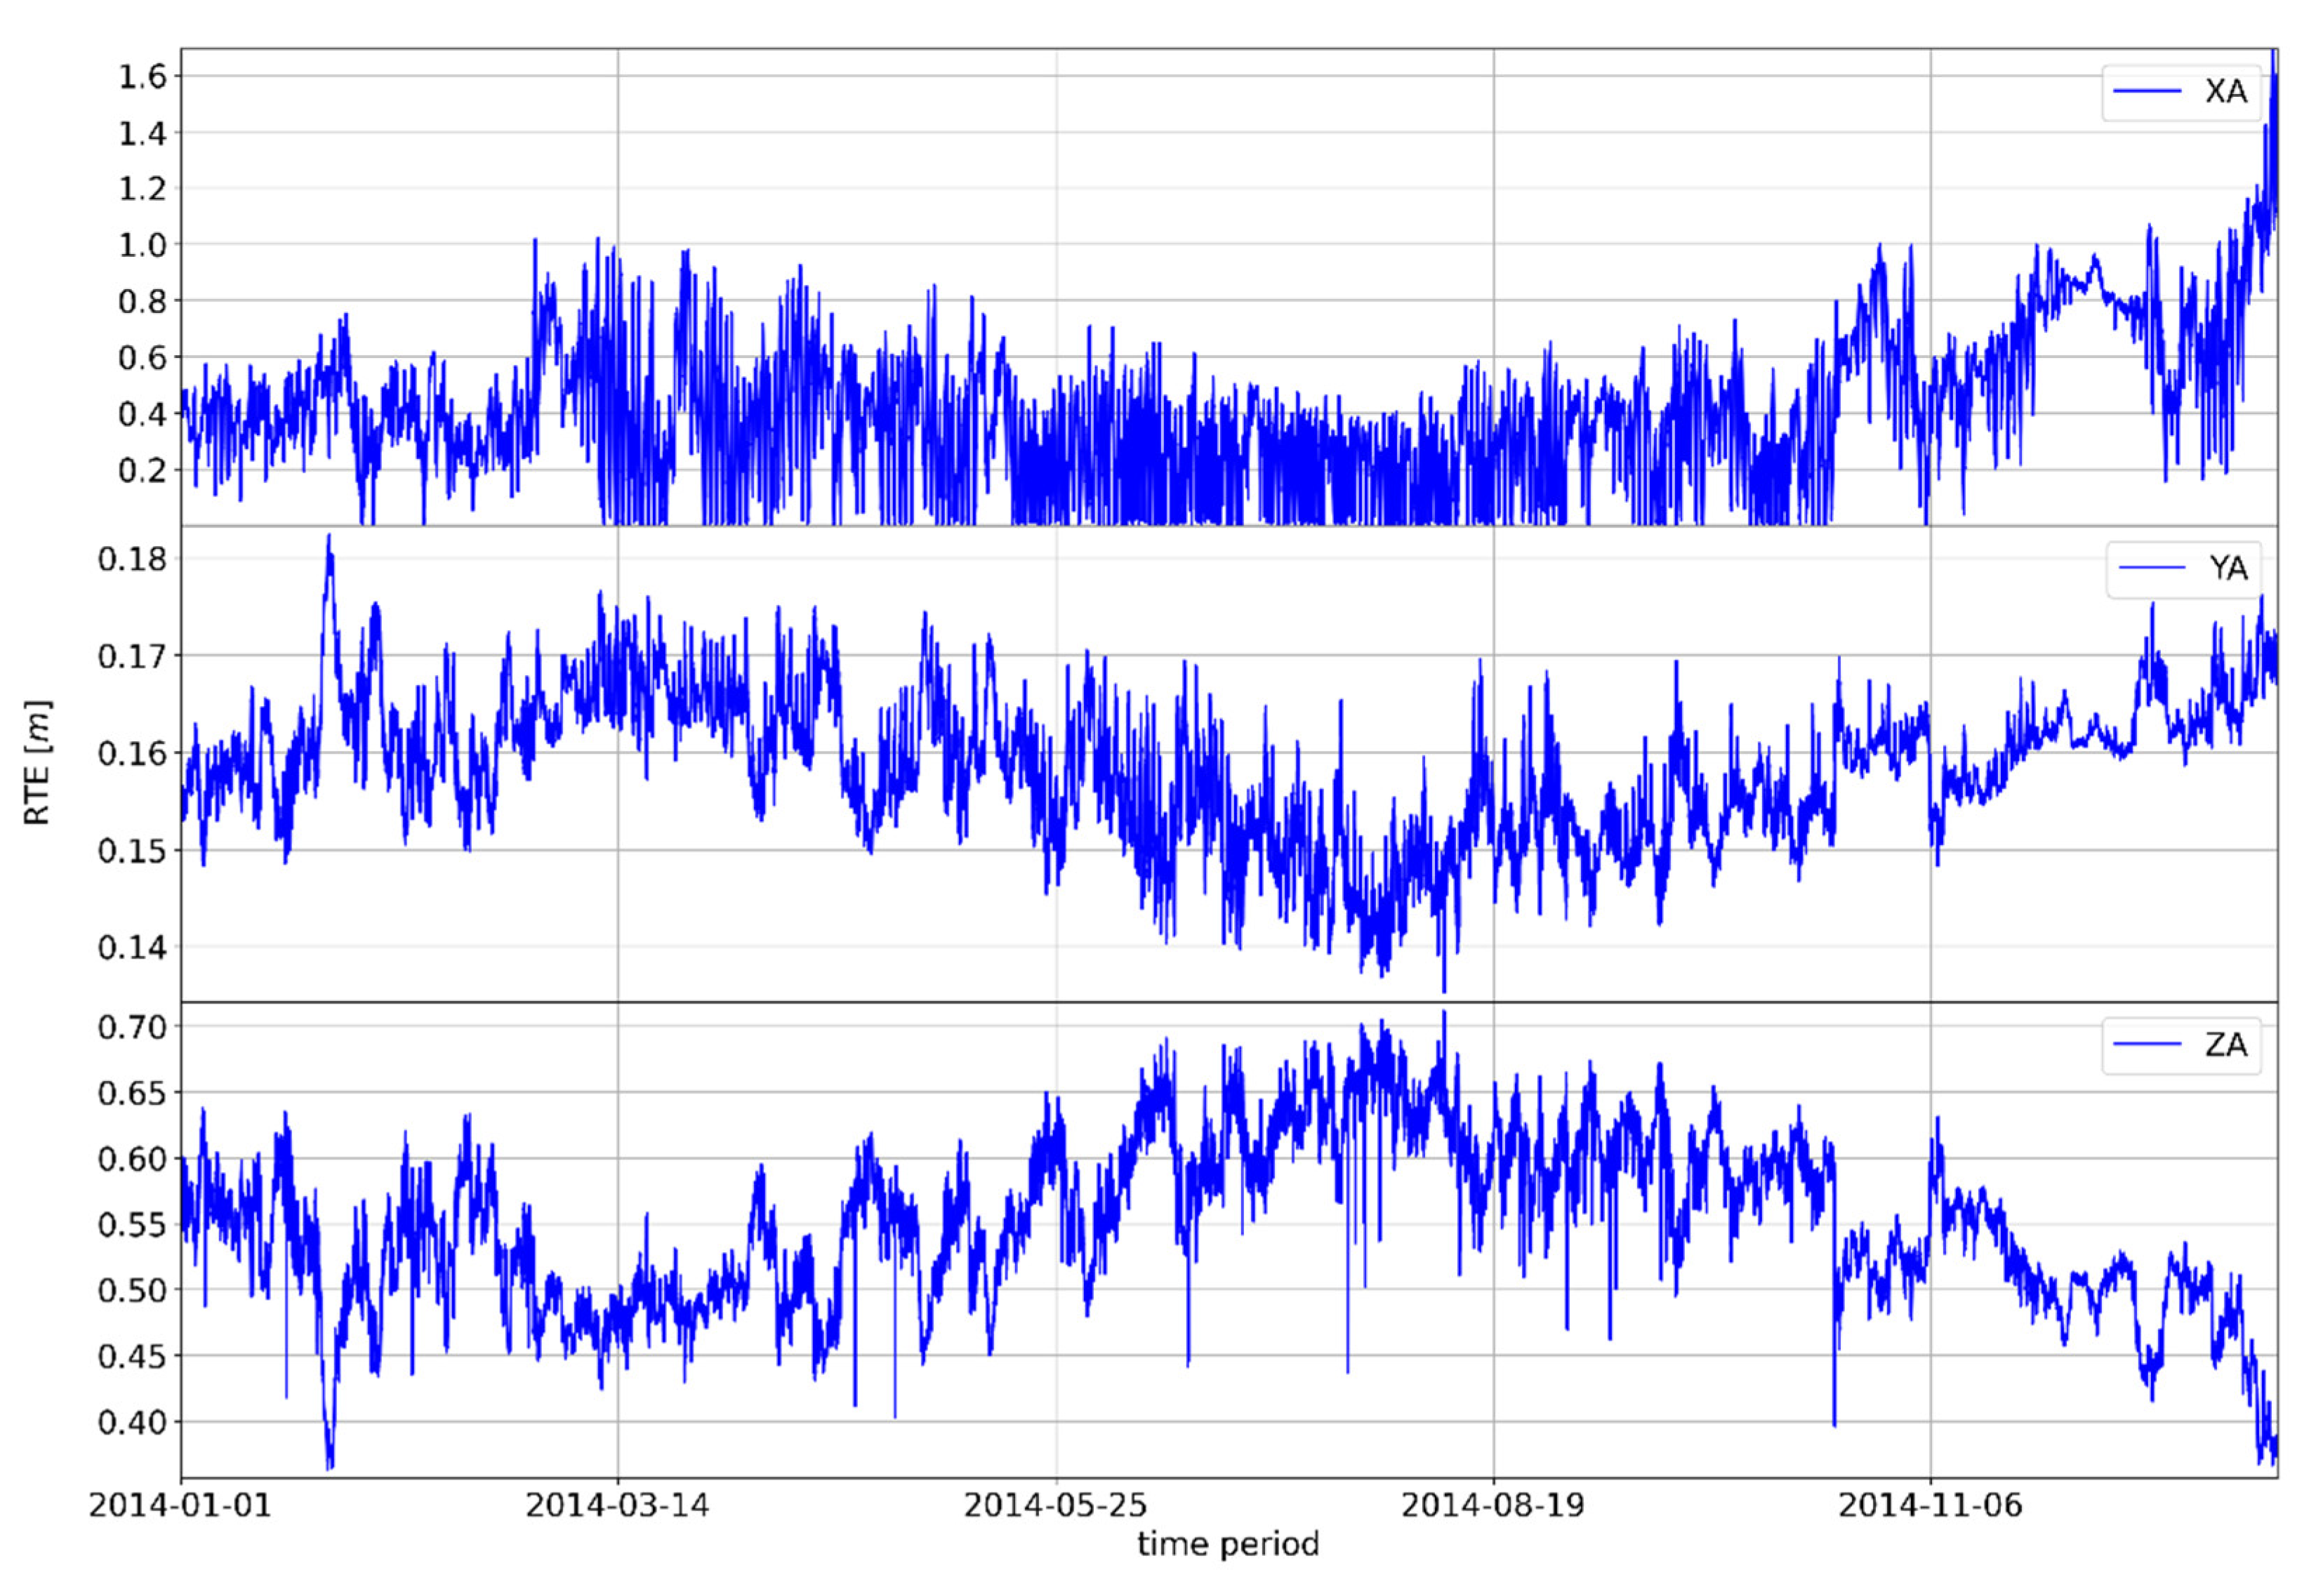
Task: Click the 2014-01-01 date tick label
Action: [180, 1505]
